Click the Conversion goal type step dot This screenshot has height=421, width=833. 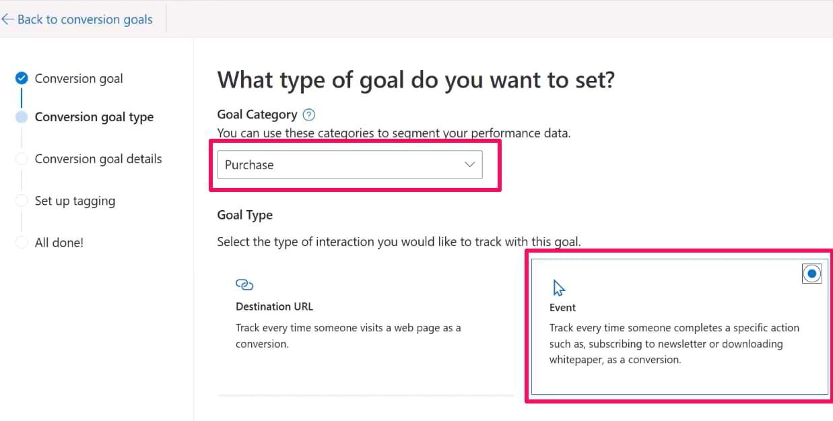click(22, 117)
